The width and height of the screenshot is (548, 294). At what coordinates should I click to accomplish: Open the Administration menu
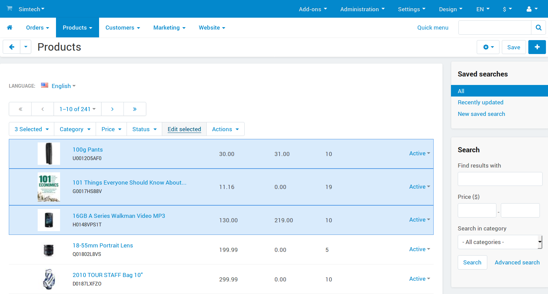[x=362, y=9]
